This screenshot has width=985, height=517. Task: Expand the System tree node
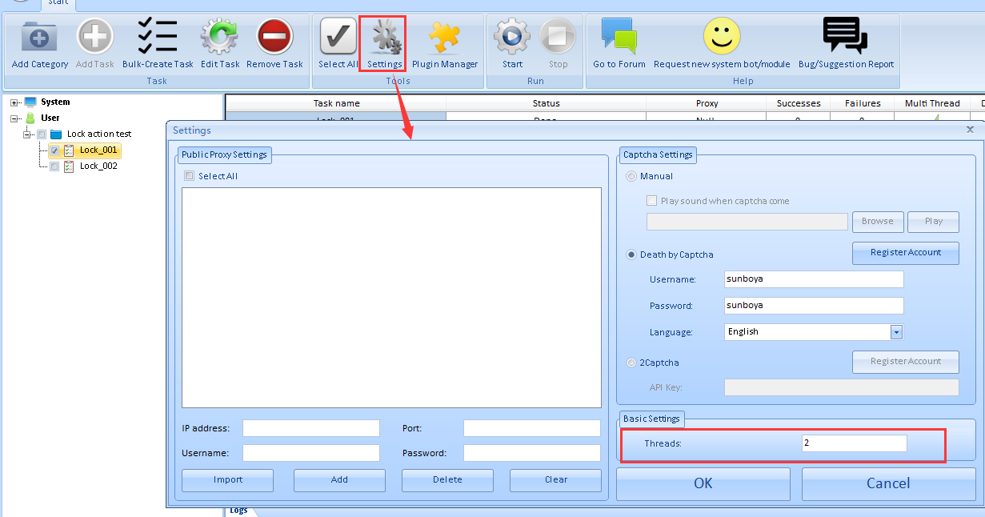pyautogui.click(x=14, y=102)
